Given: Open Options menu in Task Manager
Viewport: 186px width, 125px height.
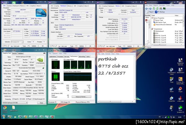Looking at the screenshot, I should [x=55, y=54].
